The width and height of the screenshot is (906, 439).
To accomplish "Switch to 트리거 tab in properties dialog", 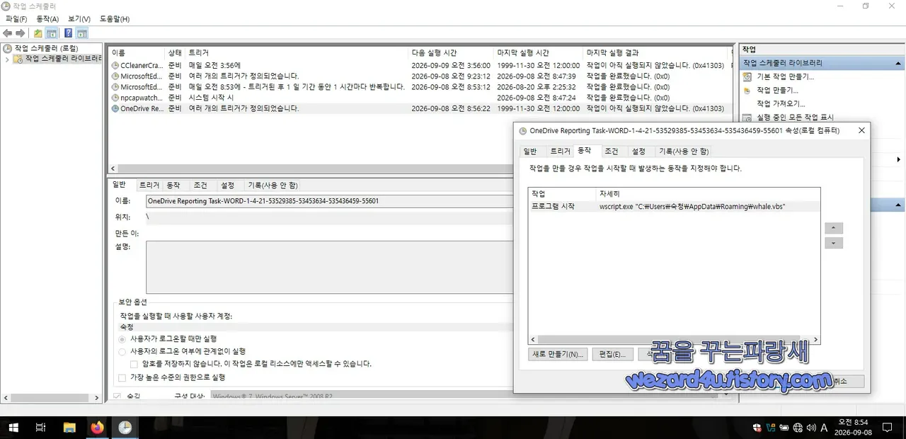I will click(x=560, y=152).
